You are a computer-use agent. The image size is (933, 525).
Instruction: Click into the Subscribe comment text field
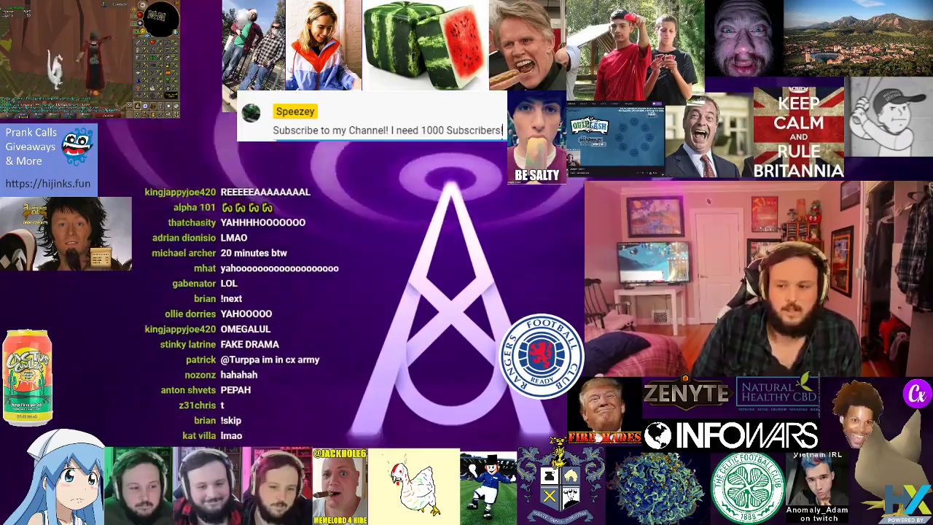387,131
